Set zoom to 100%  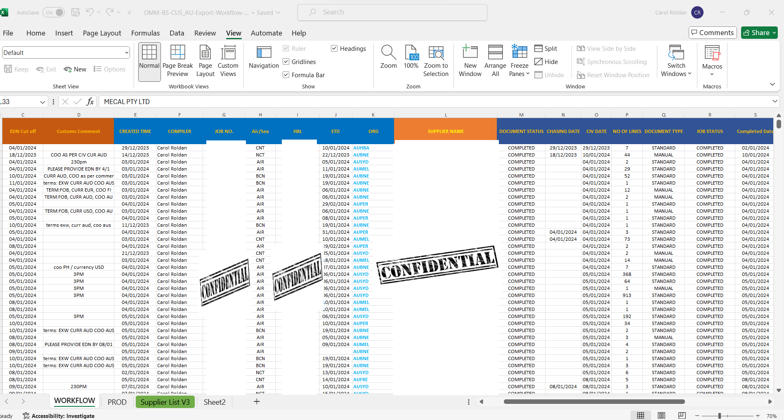click(411, 57)
